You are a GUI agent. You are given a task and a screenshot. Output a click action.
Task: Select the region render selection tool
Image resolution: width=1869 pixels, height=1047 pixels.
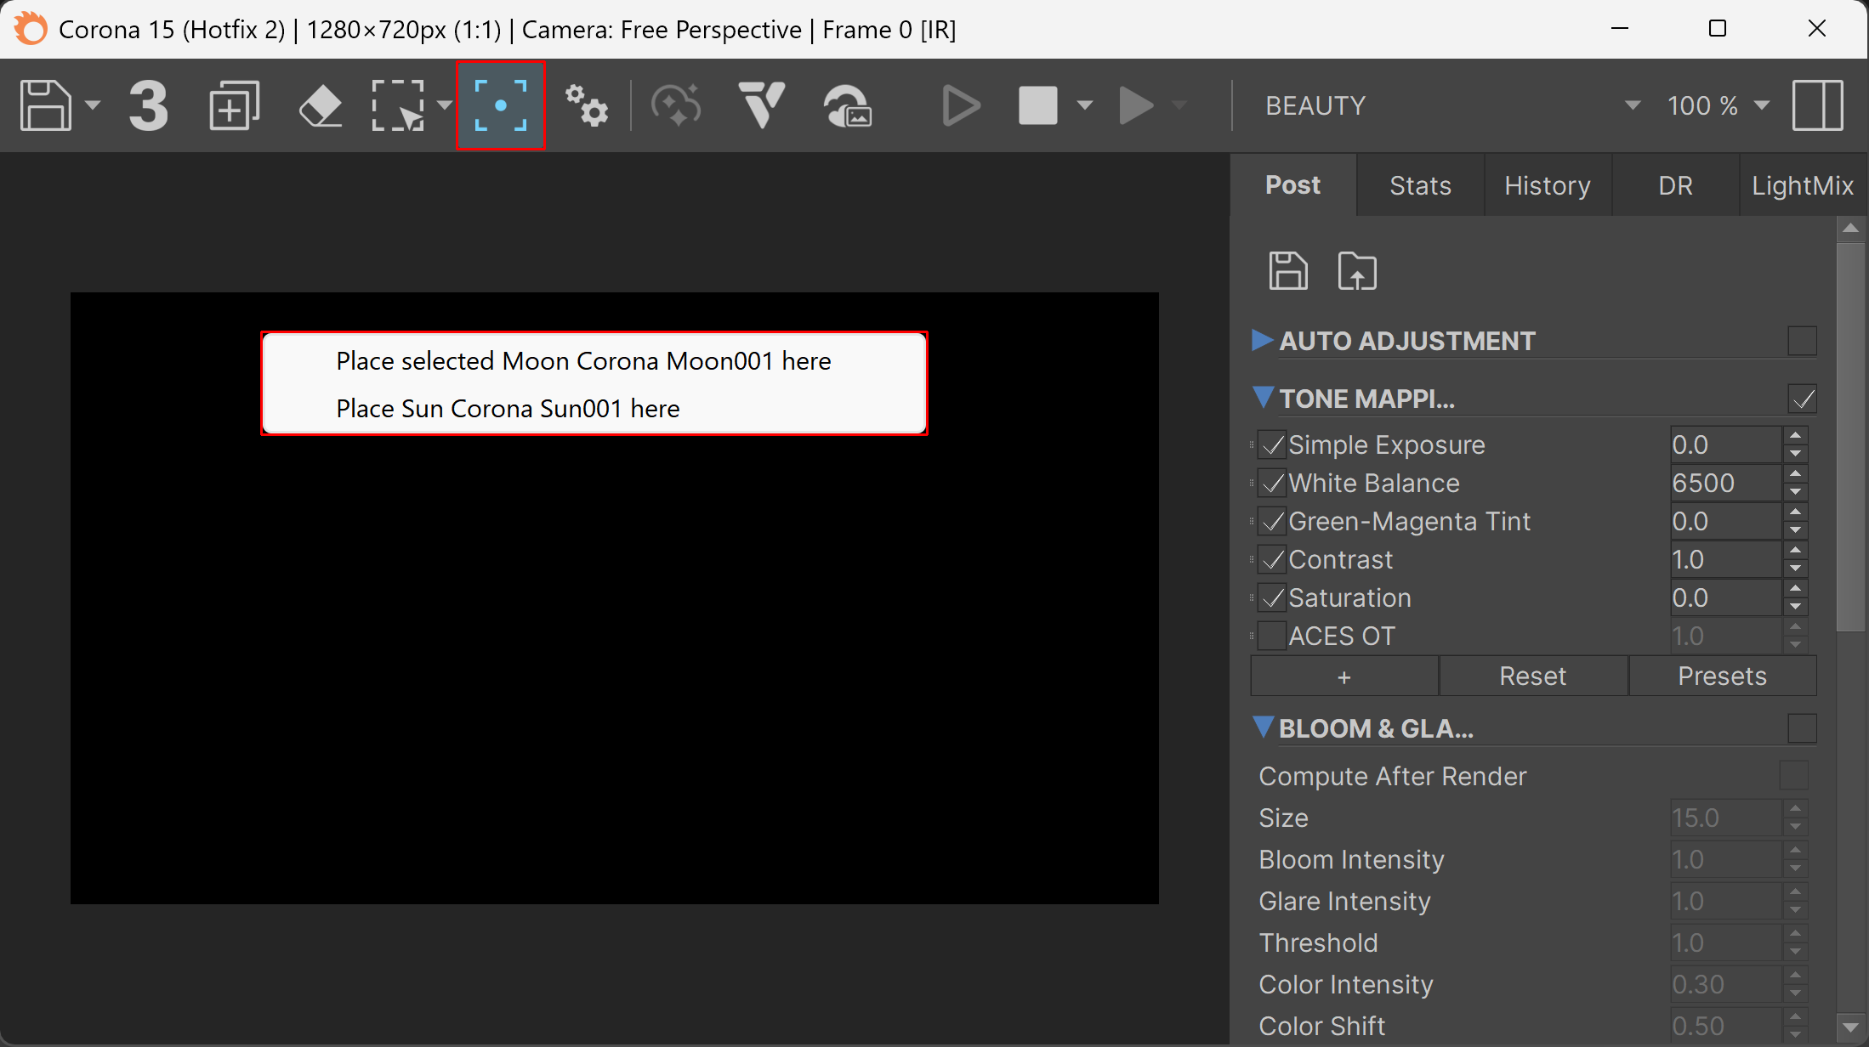point(398,105)
